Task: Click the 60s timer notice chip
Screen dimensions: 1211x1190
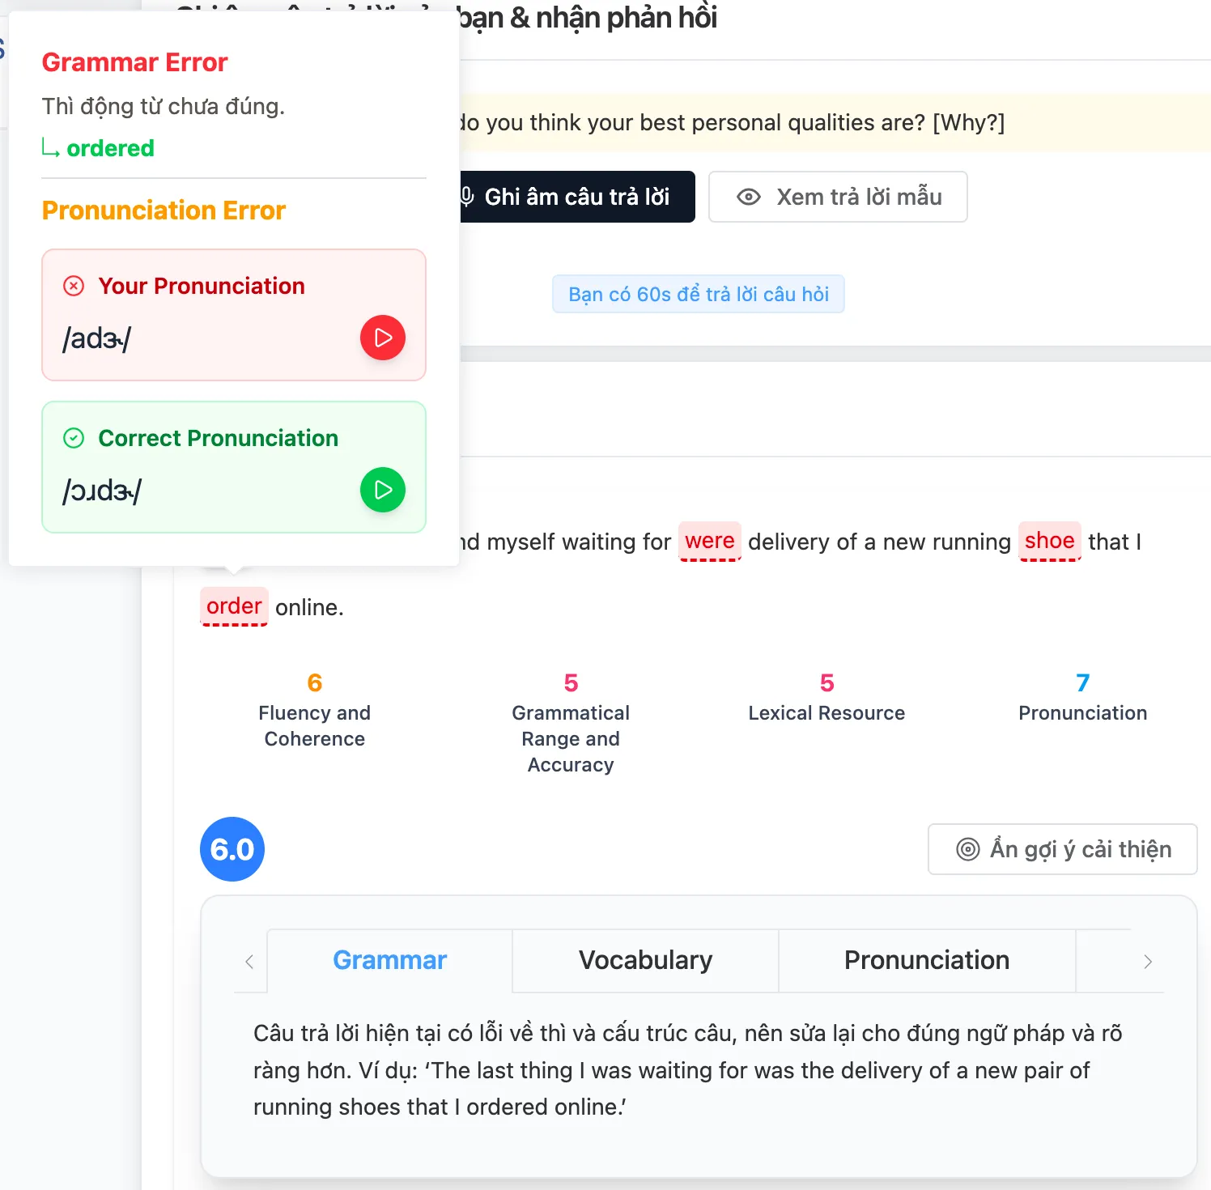Action: (x=698, y=294)
